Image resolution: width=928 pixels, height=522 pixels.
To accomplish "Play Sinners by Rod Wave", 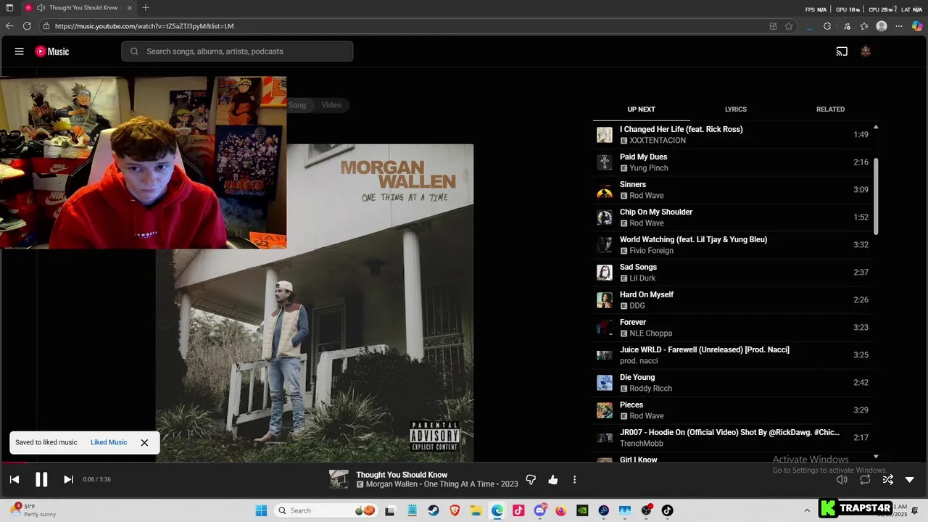I will point(732,190).
